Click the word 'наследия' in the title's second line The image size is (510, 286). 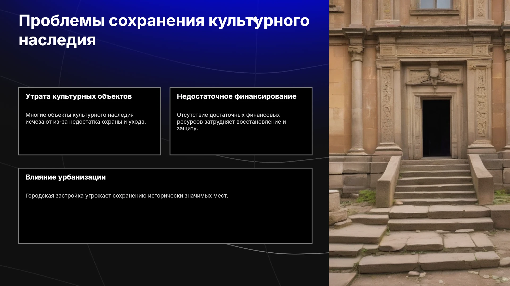pos(57,40)
